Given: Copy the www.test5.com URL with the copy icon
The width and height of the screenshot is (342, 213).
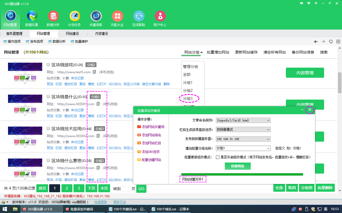Looking at the screenshot, I should [x=94, y=72].
